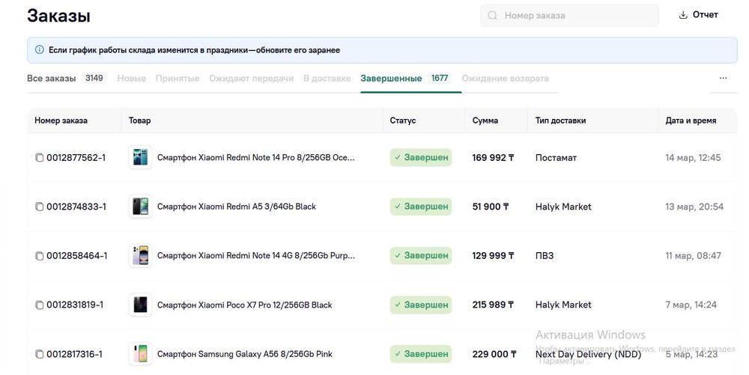Click the Тип доставки column header
The width and height of the screenshot is (749, 375).
click(560, 121)
